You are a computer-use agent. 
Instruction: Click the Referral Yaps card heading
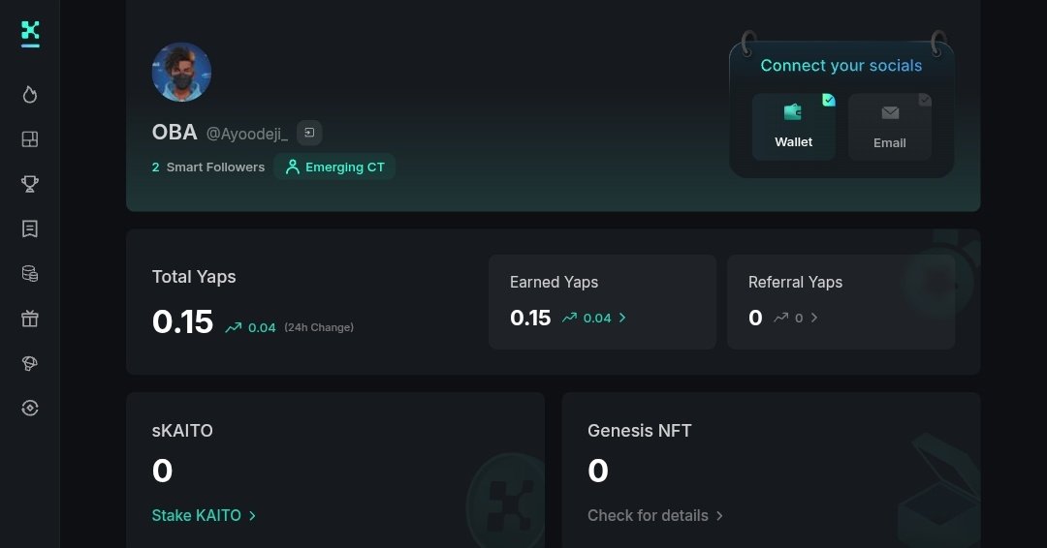point(795,282)
